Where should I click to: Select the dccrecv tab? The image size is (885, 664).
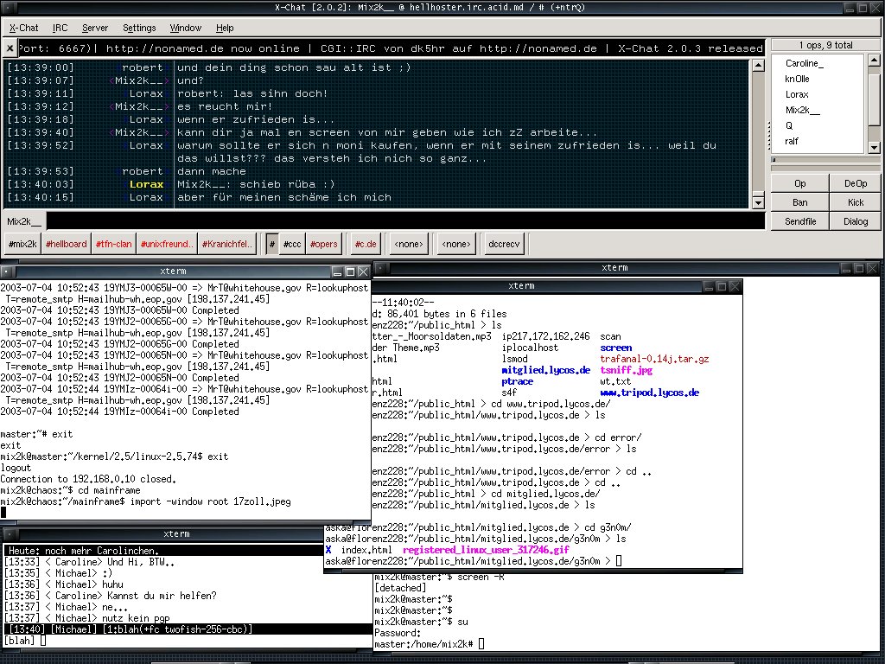pos(503,245)
